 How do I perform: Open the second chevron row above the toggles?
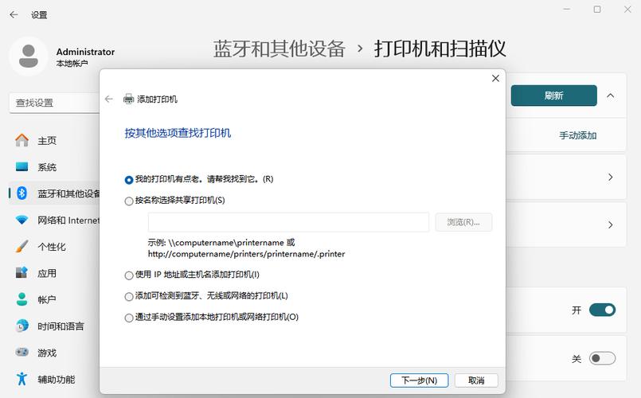click(x=610, y=224)
